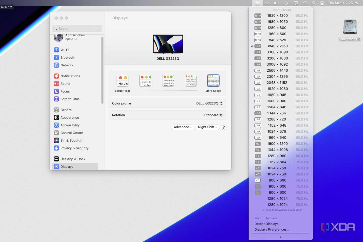Viewport: 363px width, 242px height.
Task: Click the volume icon in the menu bar
Action: pyautogui.click(x=276, y=3)
